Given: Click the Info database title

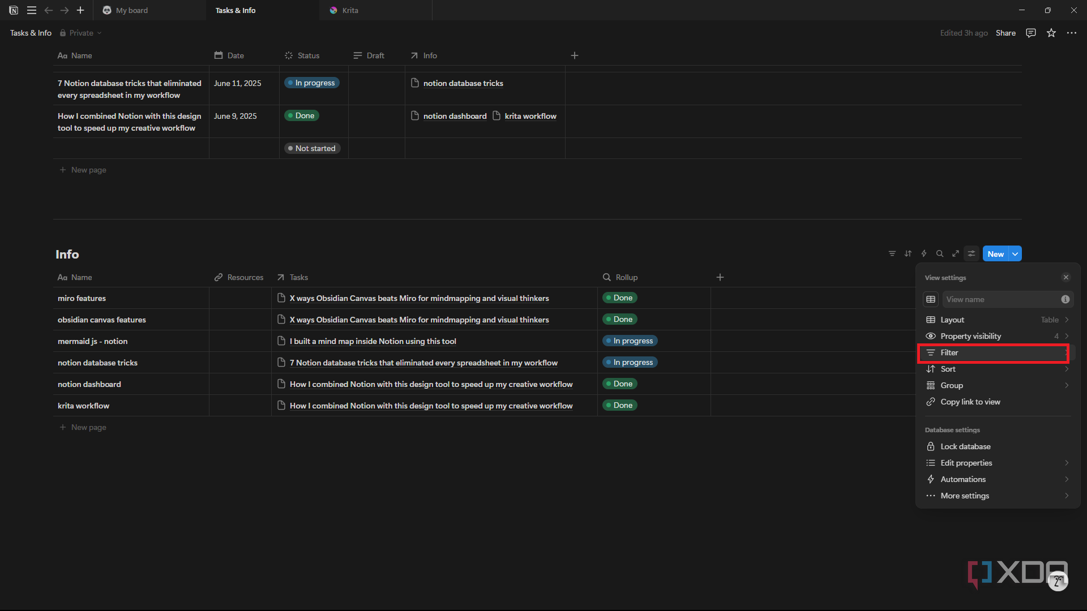Looking at the screenshot, I should (67, 255).
